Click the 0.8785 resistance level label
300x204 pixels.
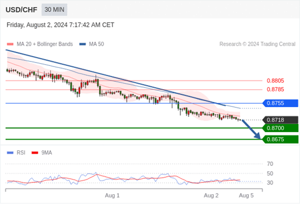click(276, 89)
